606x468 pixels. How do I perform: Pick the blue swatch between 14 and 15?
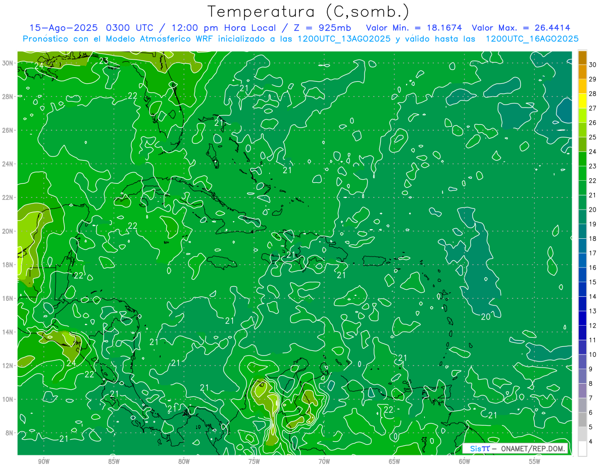(582, 289)
